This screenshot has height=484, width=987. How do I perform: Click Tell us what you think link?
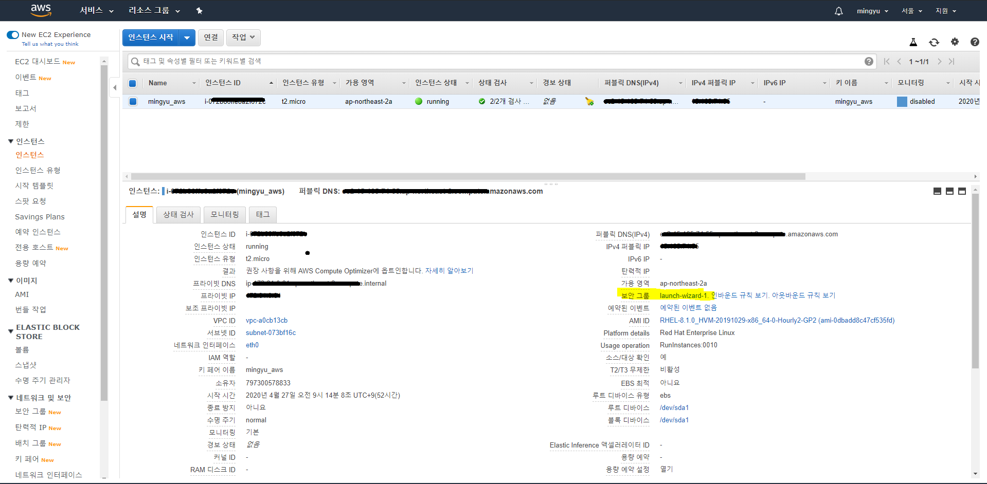50,44
